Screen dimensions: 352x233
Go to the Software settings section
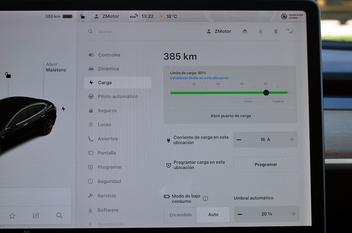tap(108, 210)
